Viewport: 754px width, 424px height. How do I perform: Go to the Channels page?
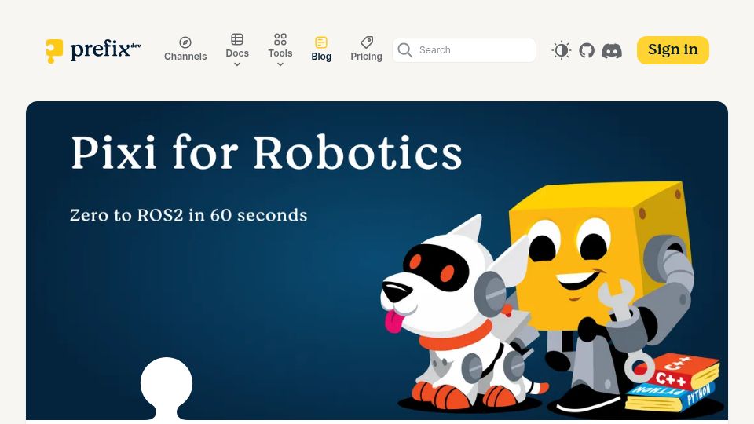coord(185,57)
